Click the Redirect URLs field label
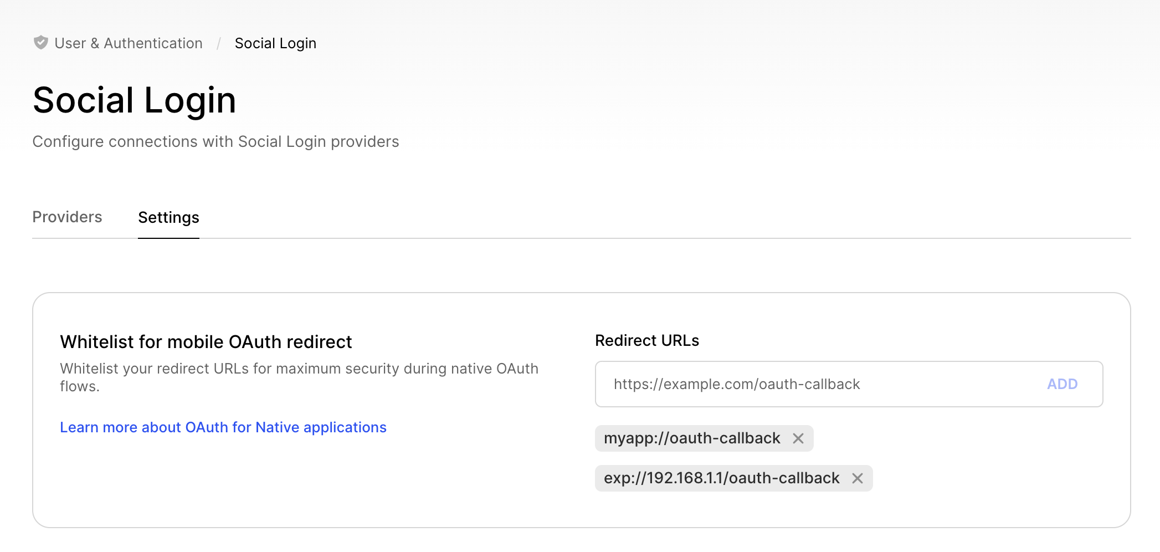 click(646, 340)
